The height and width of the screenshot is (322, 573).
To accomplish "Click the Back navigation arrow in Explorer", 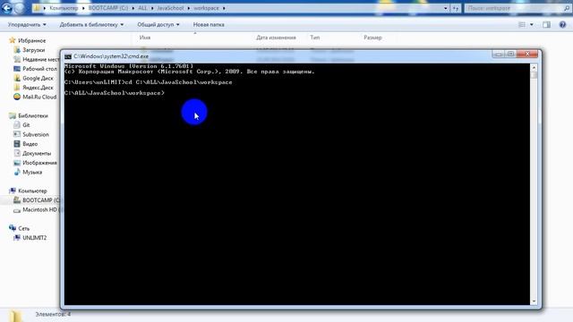I will click(6, 7).
